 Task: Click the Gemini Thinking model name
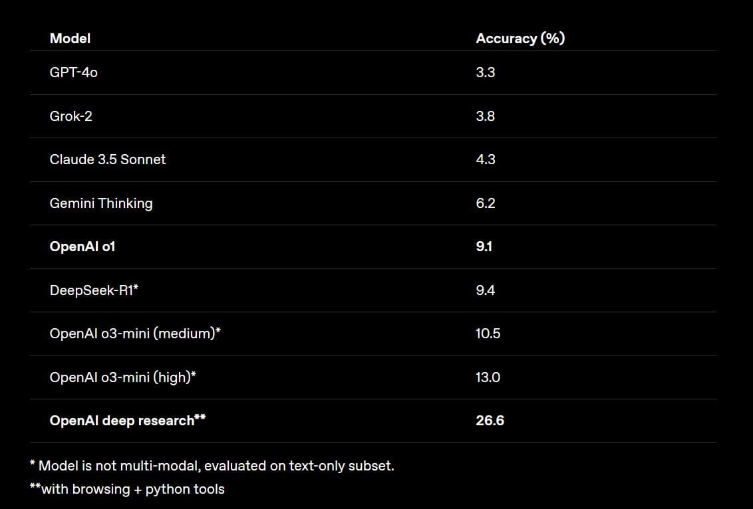coord(101,203)
